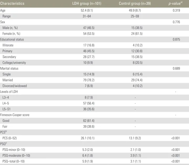Viewport: 189px width, 165px height.
Task: Click the 'Age' row label
Action: (x=3, y=11)
